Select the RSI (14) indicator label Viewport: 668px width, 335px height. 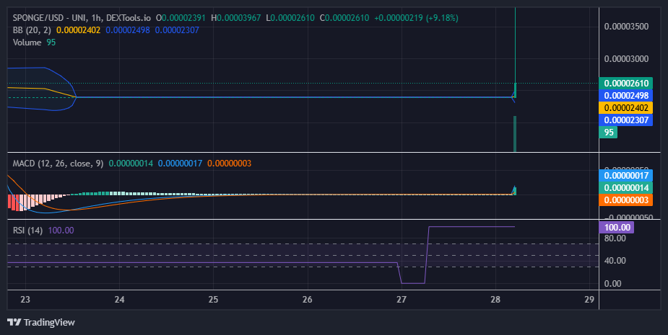(x=27, y=231)
